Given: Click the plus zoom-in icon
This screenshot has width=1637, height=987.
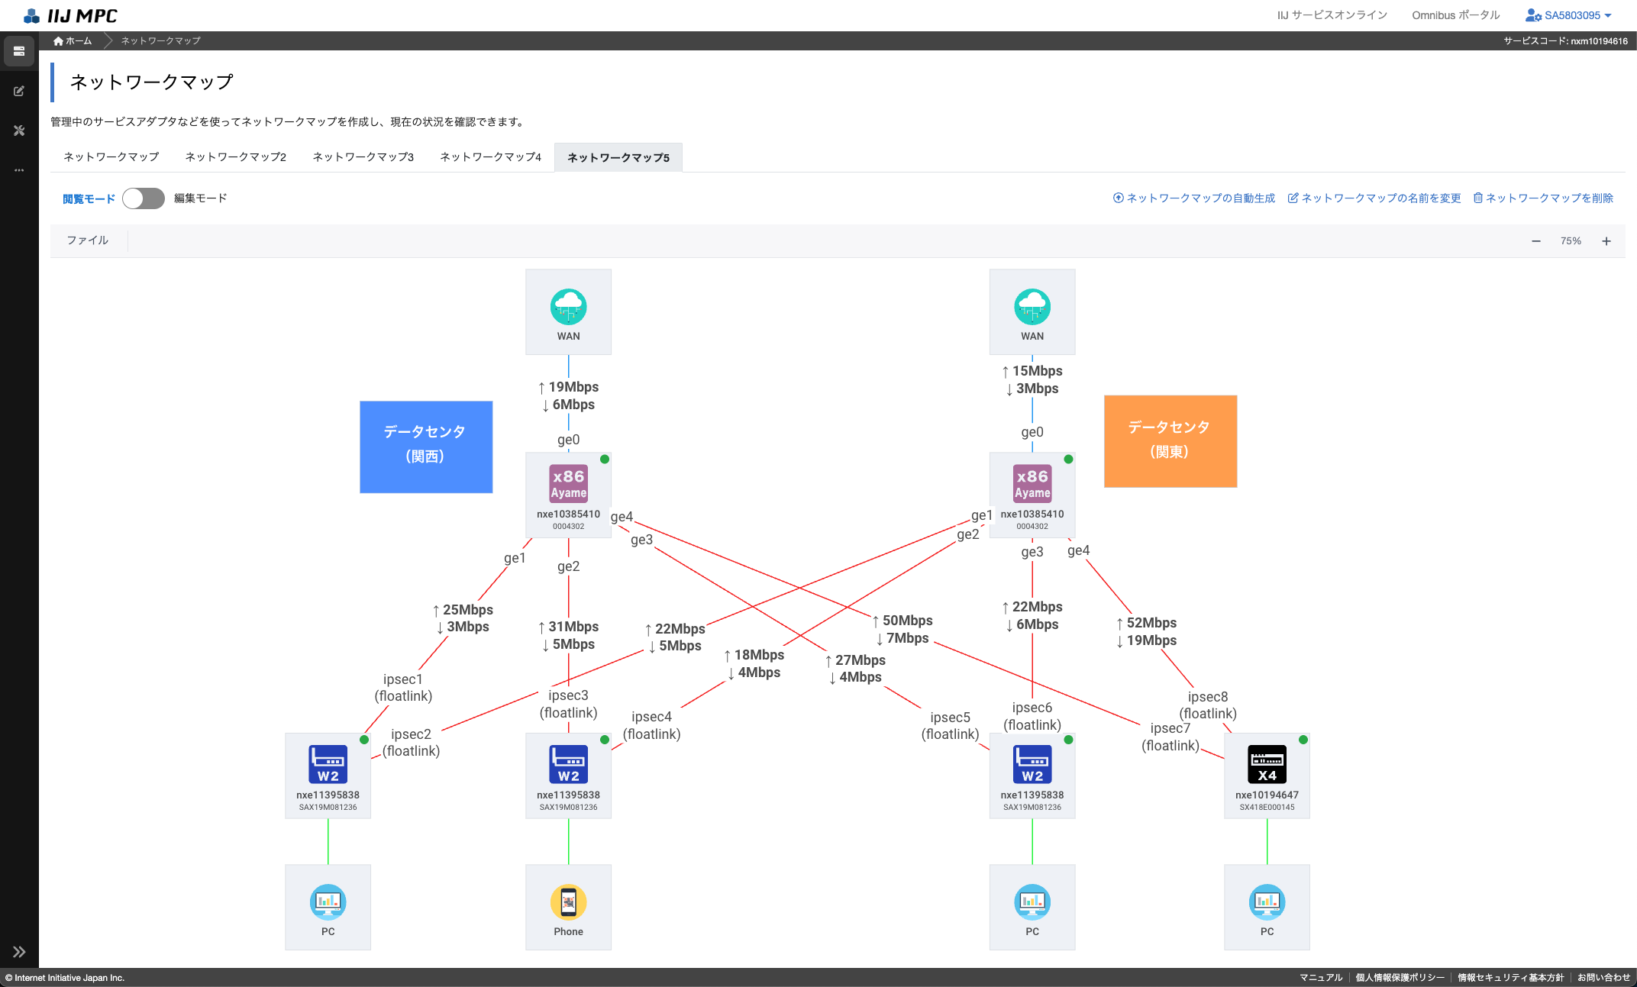Looking at the screenshot, I should click(x=1606, y=241).
